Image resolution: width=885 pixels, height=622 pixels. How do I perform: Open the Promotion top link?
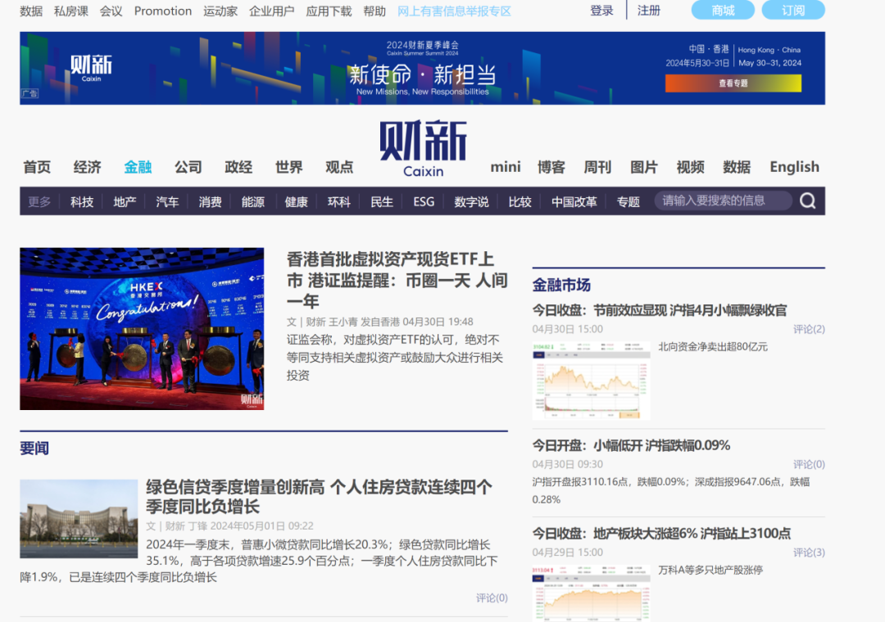[x=163, y=11]
